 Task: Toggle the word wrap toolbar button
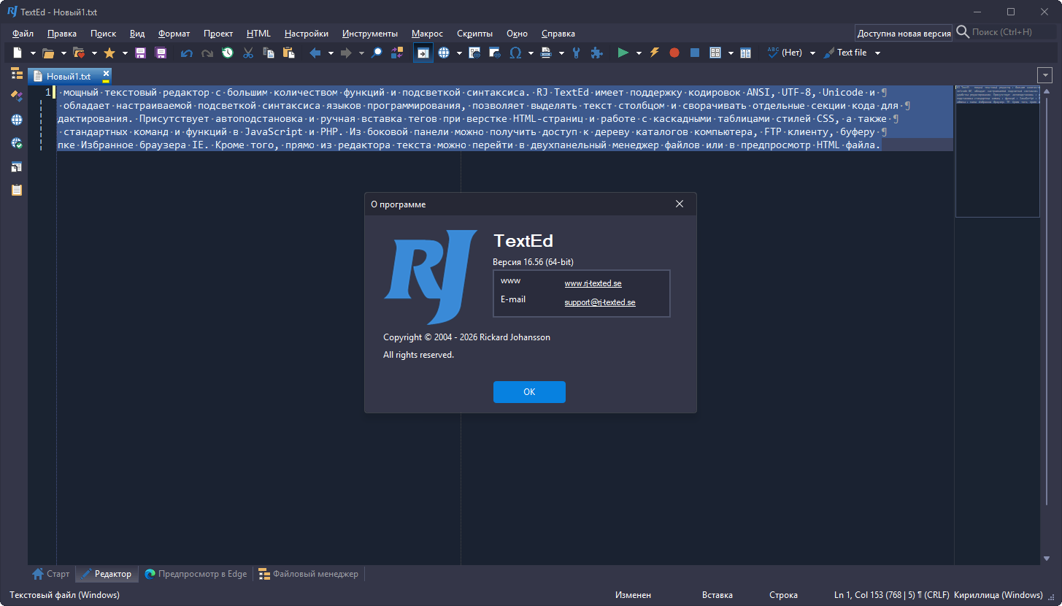(x=423, y=53)
